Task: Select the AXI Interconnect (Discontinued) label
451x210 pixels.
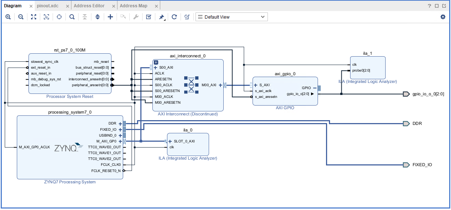Action: (x=188, y=114)
